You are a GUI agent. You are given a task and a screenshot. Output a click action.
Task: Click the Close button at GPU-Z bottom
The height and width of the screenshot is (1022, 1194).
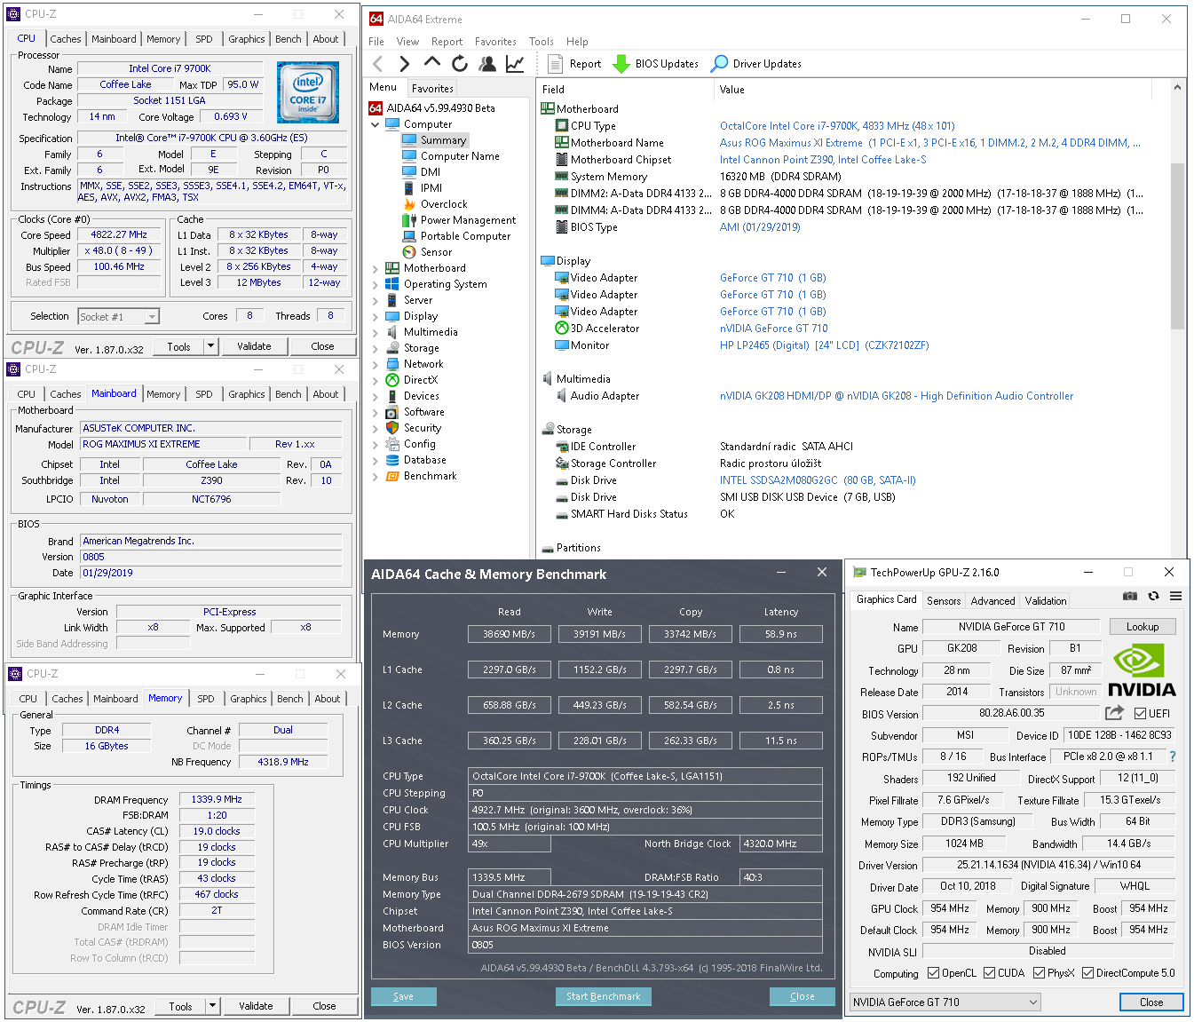pyautogui.click(x=1151, y=1002)
